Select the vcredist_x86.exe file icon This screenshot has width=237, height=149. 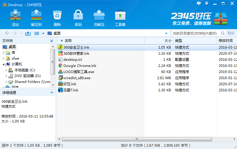coord(60,78)
